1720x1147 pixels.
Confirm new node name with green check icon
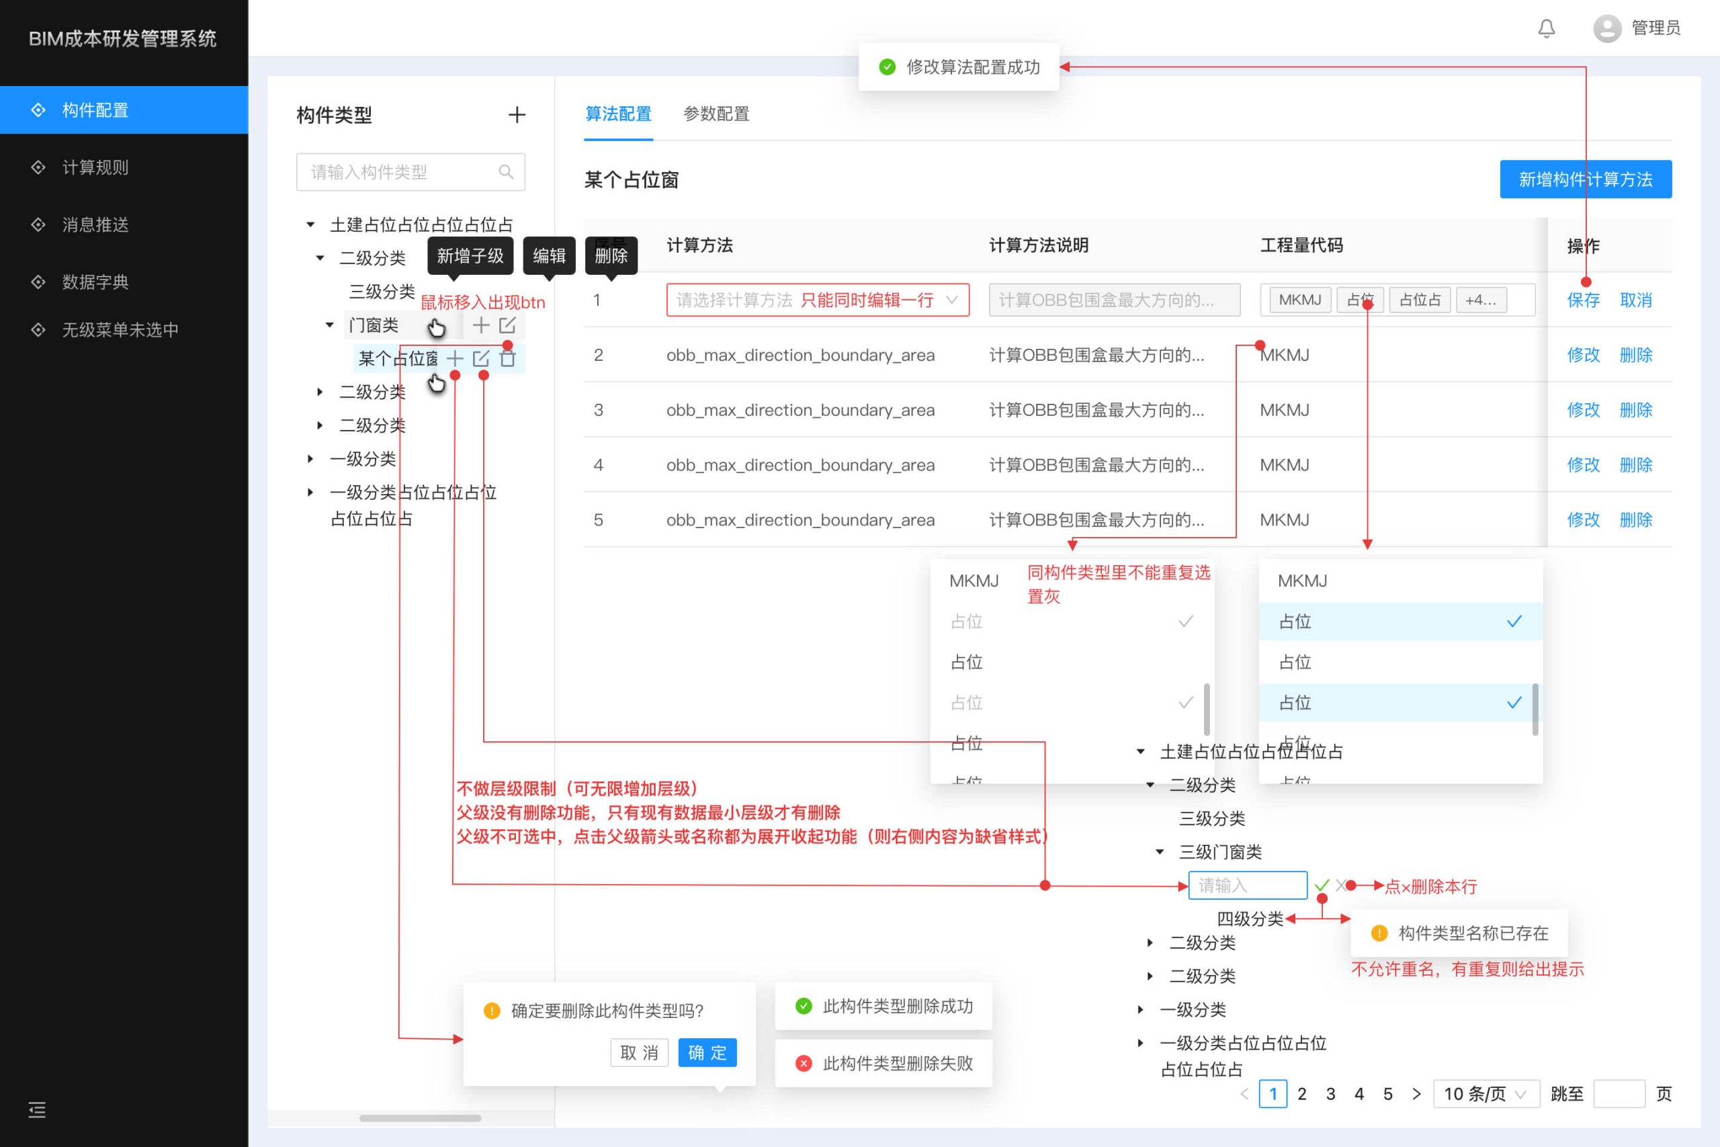pyautogui.click(x=1322, y=886)
